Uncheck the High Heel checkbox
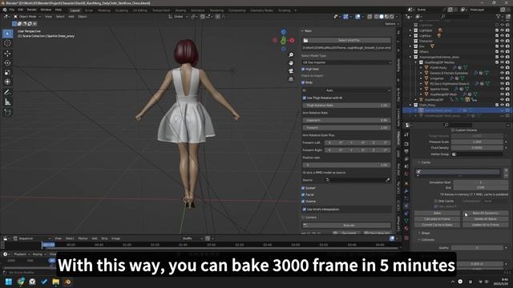Screen dimensions: 513x288 [303, 69]
